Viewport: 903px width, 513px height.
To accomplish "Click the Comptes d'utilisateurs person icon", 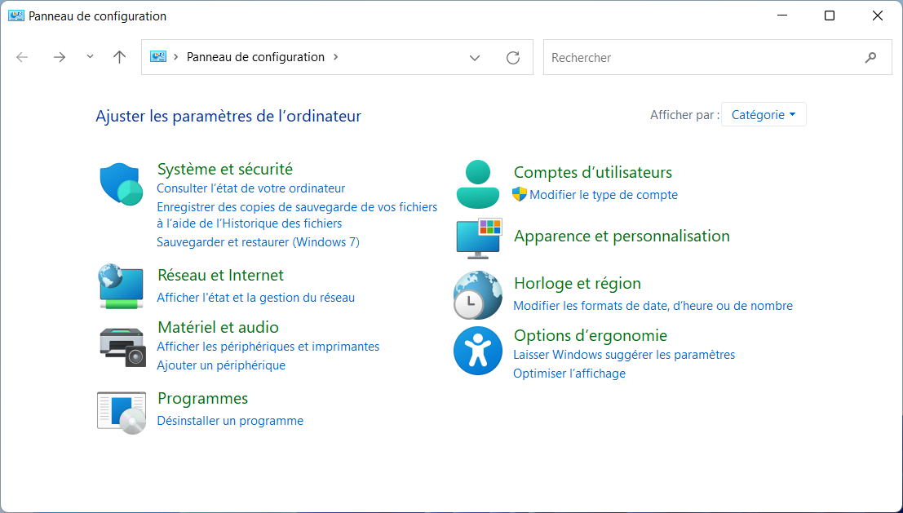I will 477,184.
